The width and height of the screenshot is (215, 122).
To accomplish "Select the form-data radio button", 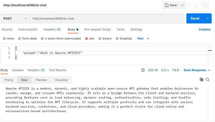I will pos(19,39).
